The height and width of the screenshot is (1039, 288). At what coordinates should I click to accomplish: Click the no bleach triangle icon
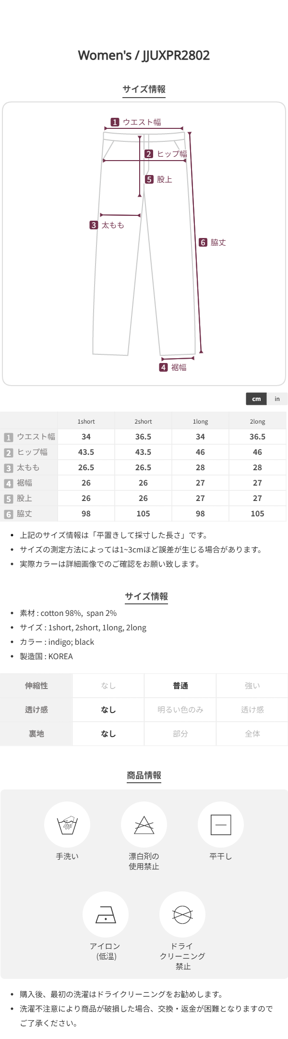click(x=144, y=825)
